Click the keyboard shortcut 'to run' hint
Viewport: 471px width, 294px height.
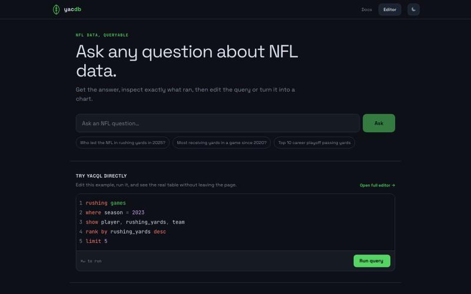click(91, 261)
